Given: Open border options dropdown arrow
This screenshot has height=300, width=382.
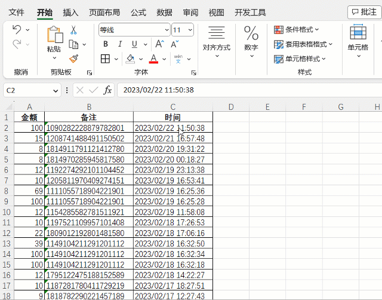Looking at the screenshot, I should coord(116,59).
